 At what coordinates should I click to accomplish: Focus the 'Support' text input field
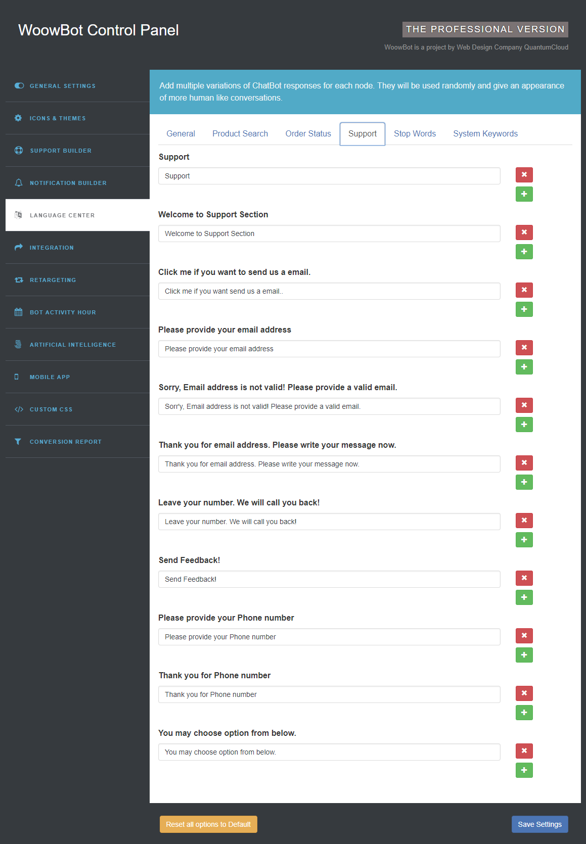tap(329, 176)
